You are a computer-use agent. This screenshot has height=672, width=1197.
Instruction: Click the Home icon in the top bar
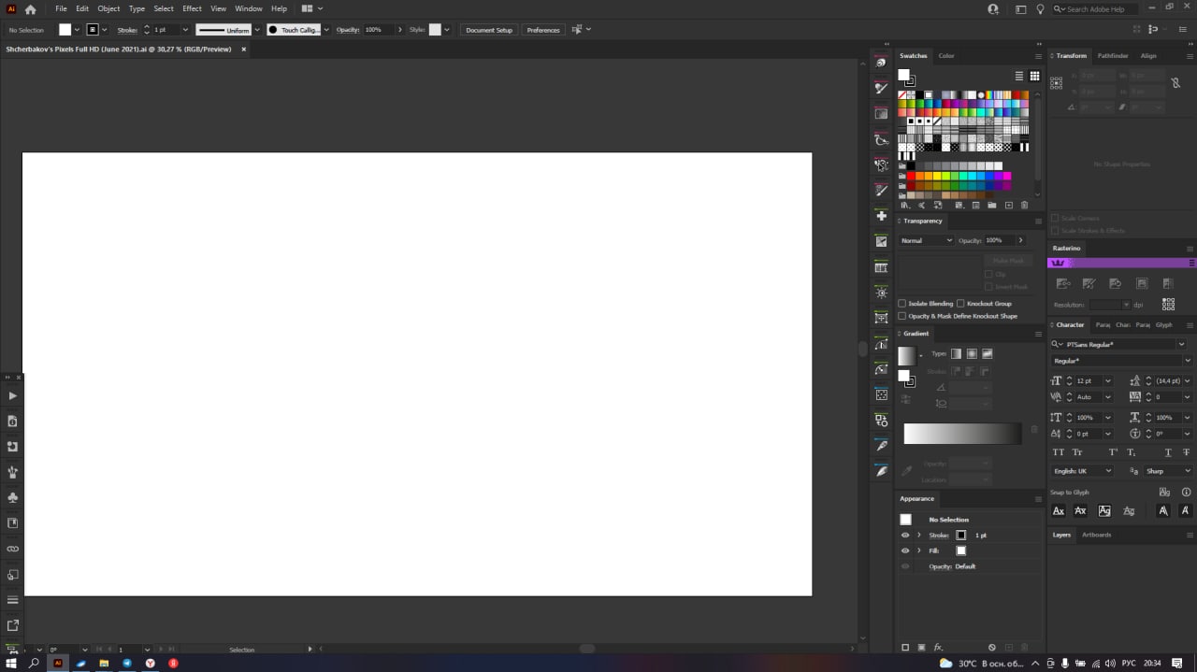[x=30, y=8]
